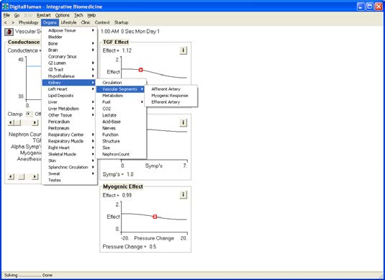Select the Clamp Off radio button
385x280 pixels.
pos(29,114)
